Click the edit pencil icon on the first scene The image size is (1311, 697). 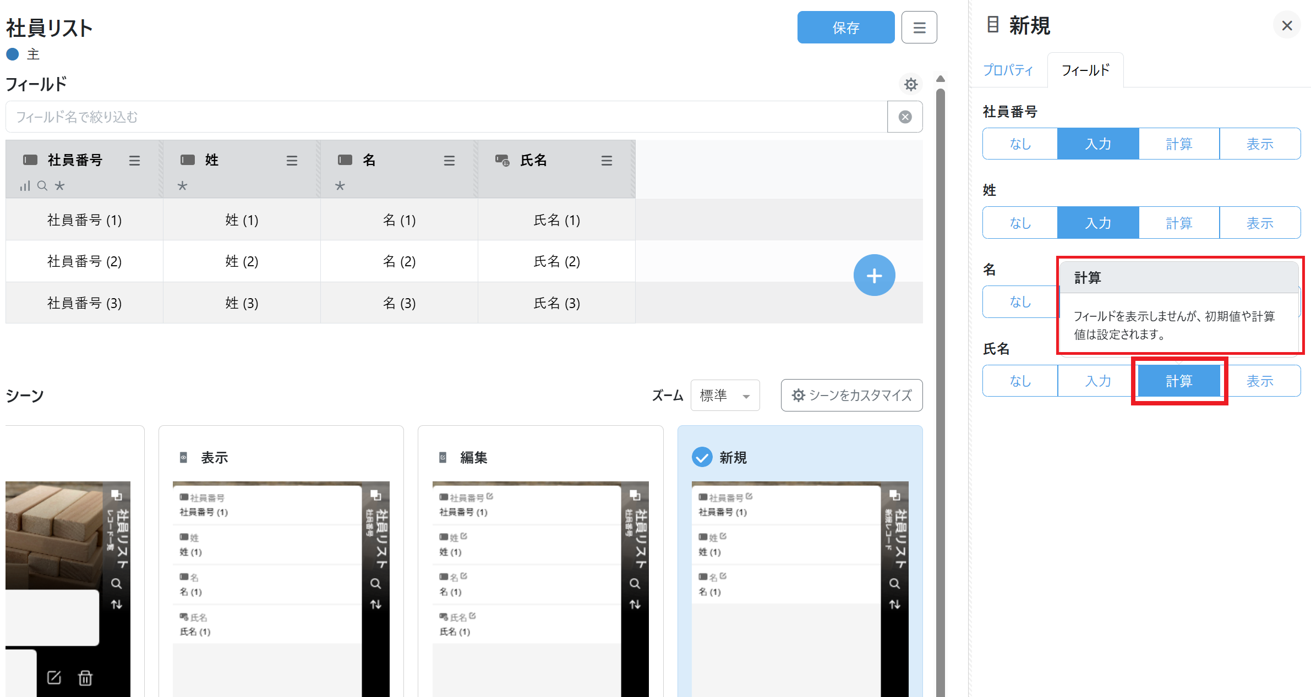[54, 678]
